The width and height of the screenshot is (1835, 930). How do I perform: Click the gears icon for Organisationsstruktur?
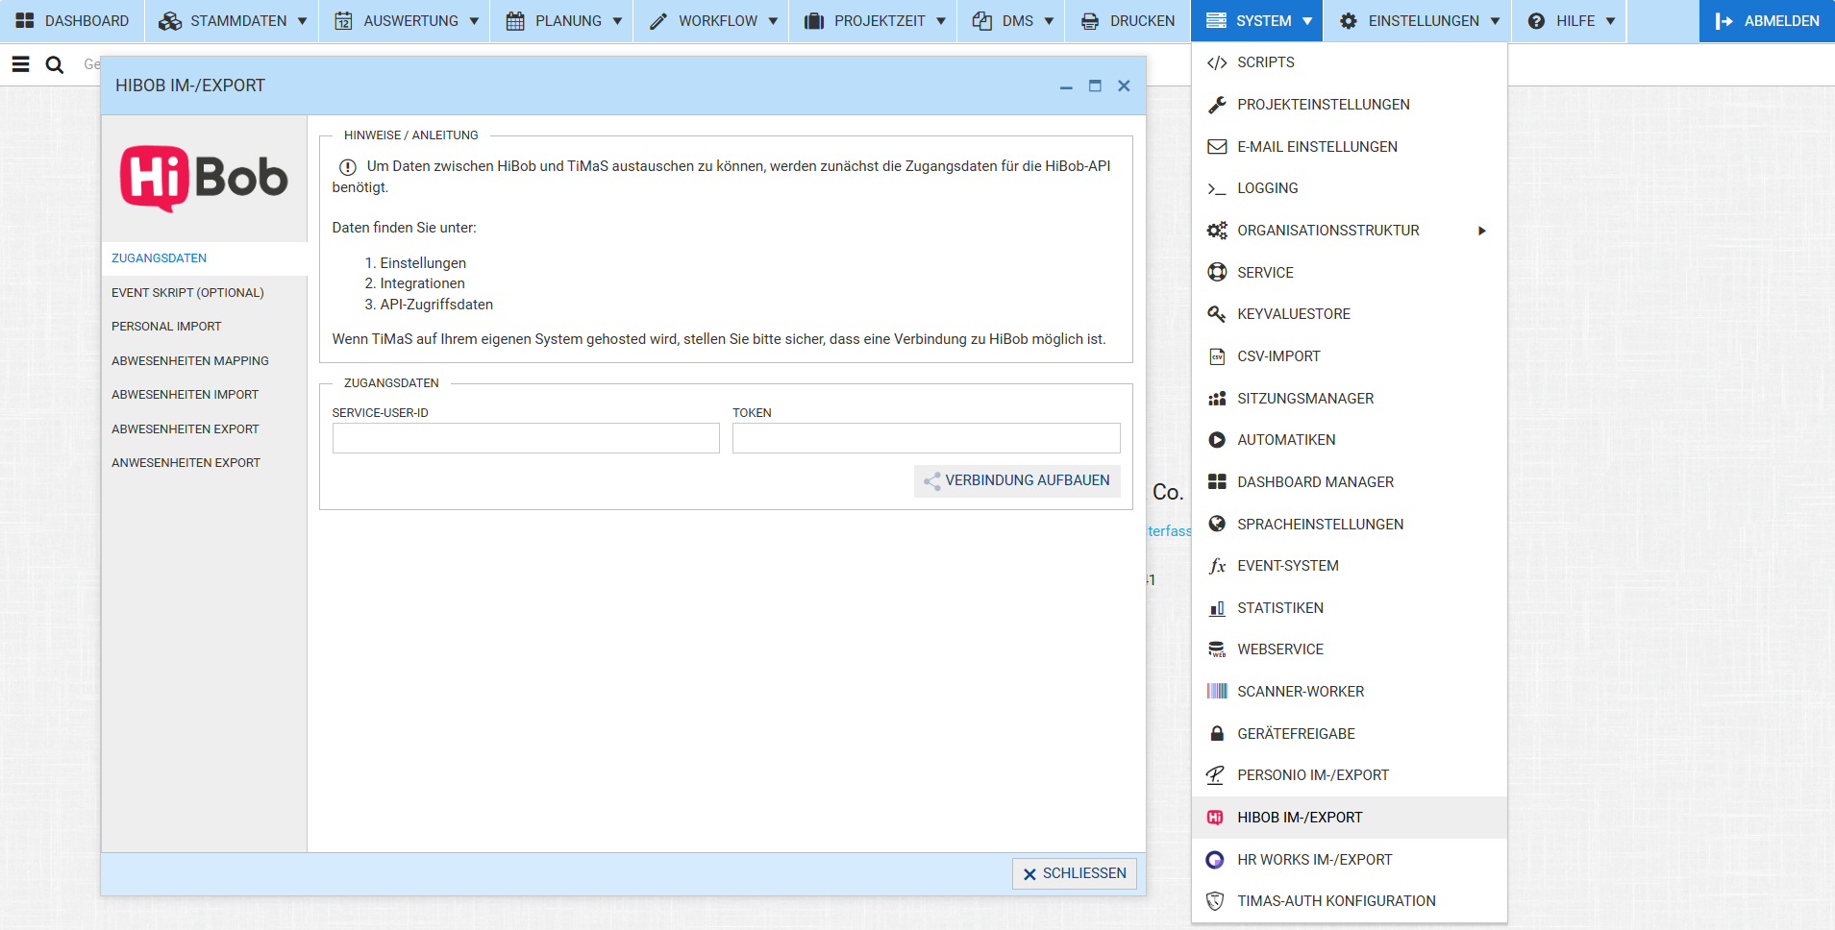point(1217,231)
